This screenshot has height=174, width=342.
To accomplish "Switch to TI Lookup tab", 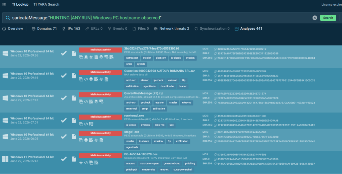I will (x=20, y=4).
